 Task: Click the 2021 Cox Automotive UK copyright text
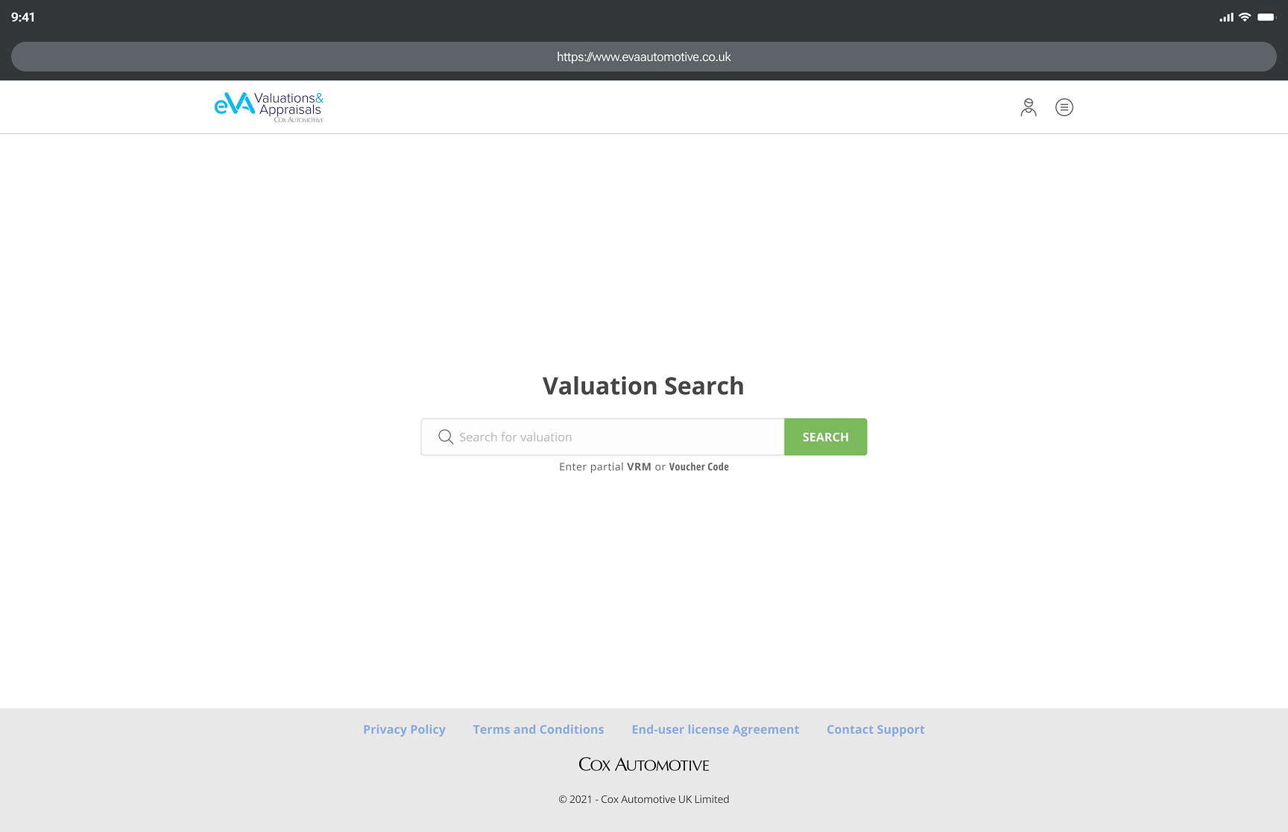[x=644, y=799]
